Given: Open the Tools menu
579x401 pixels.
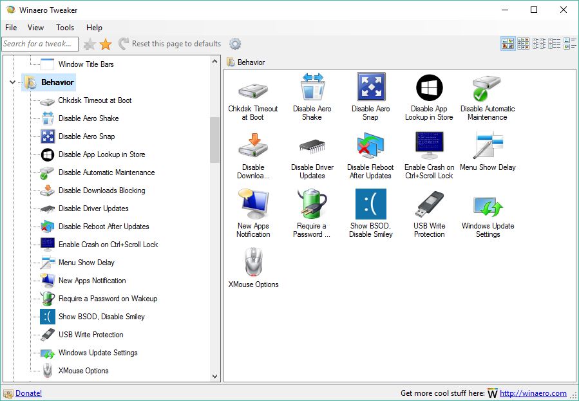Looking at the screenshot, I should (x=65, y=28).
